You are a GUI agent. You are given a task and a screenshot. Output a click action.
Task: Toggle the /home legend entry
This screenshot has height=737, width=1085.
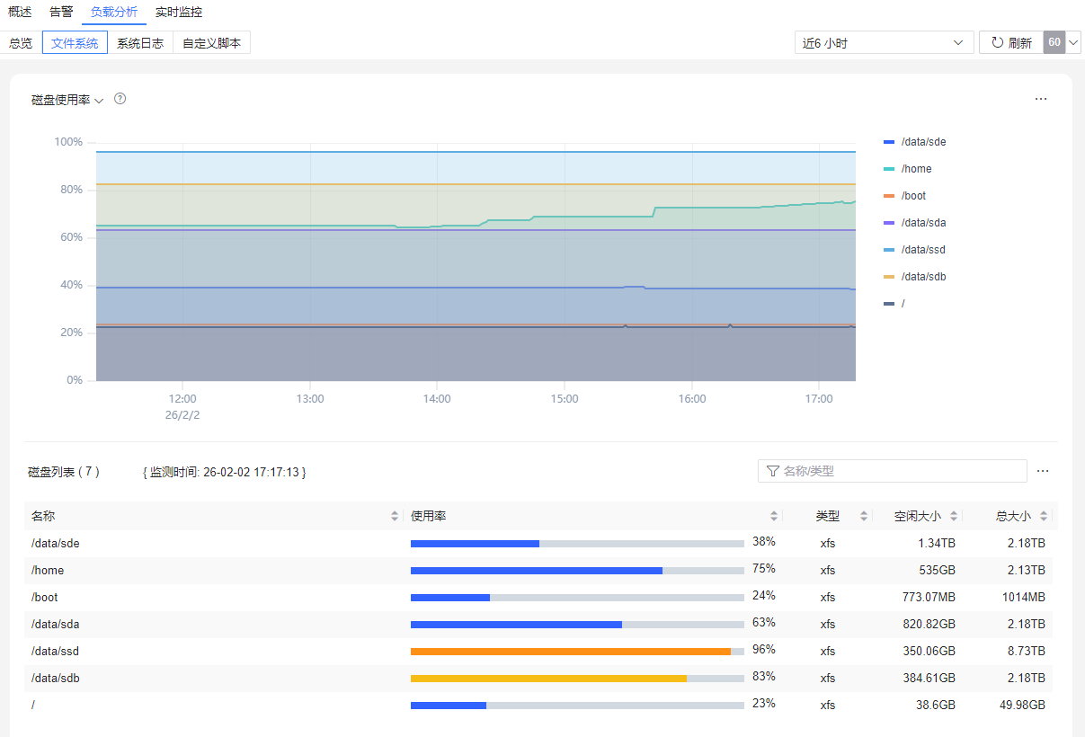pyautogui.click(x=908, y=169)
